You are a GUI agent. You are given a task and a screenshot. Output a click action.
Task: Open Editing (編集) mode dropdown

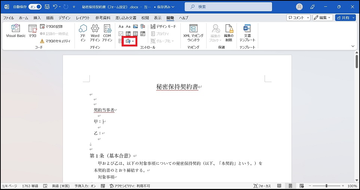point(323,18)
